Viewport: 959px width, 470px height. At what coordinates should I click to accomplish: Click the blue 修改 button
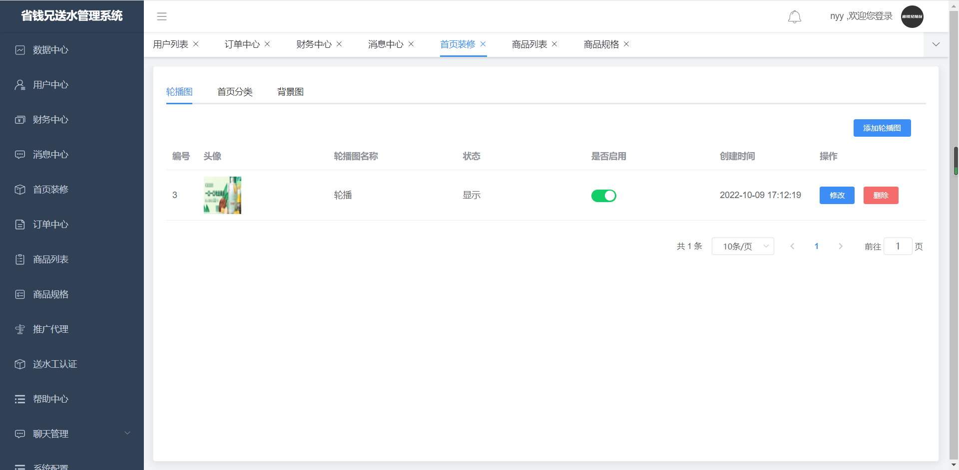tap(837, 196)
